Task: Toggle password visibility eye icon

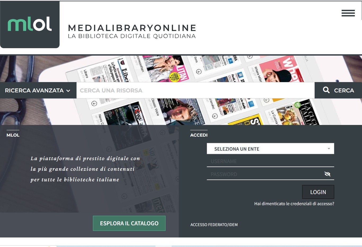Action: click(x=327, y=174)
